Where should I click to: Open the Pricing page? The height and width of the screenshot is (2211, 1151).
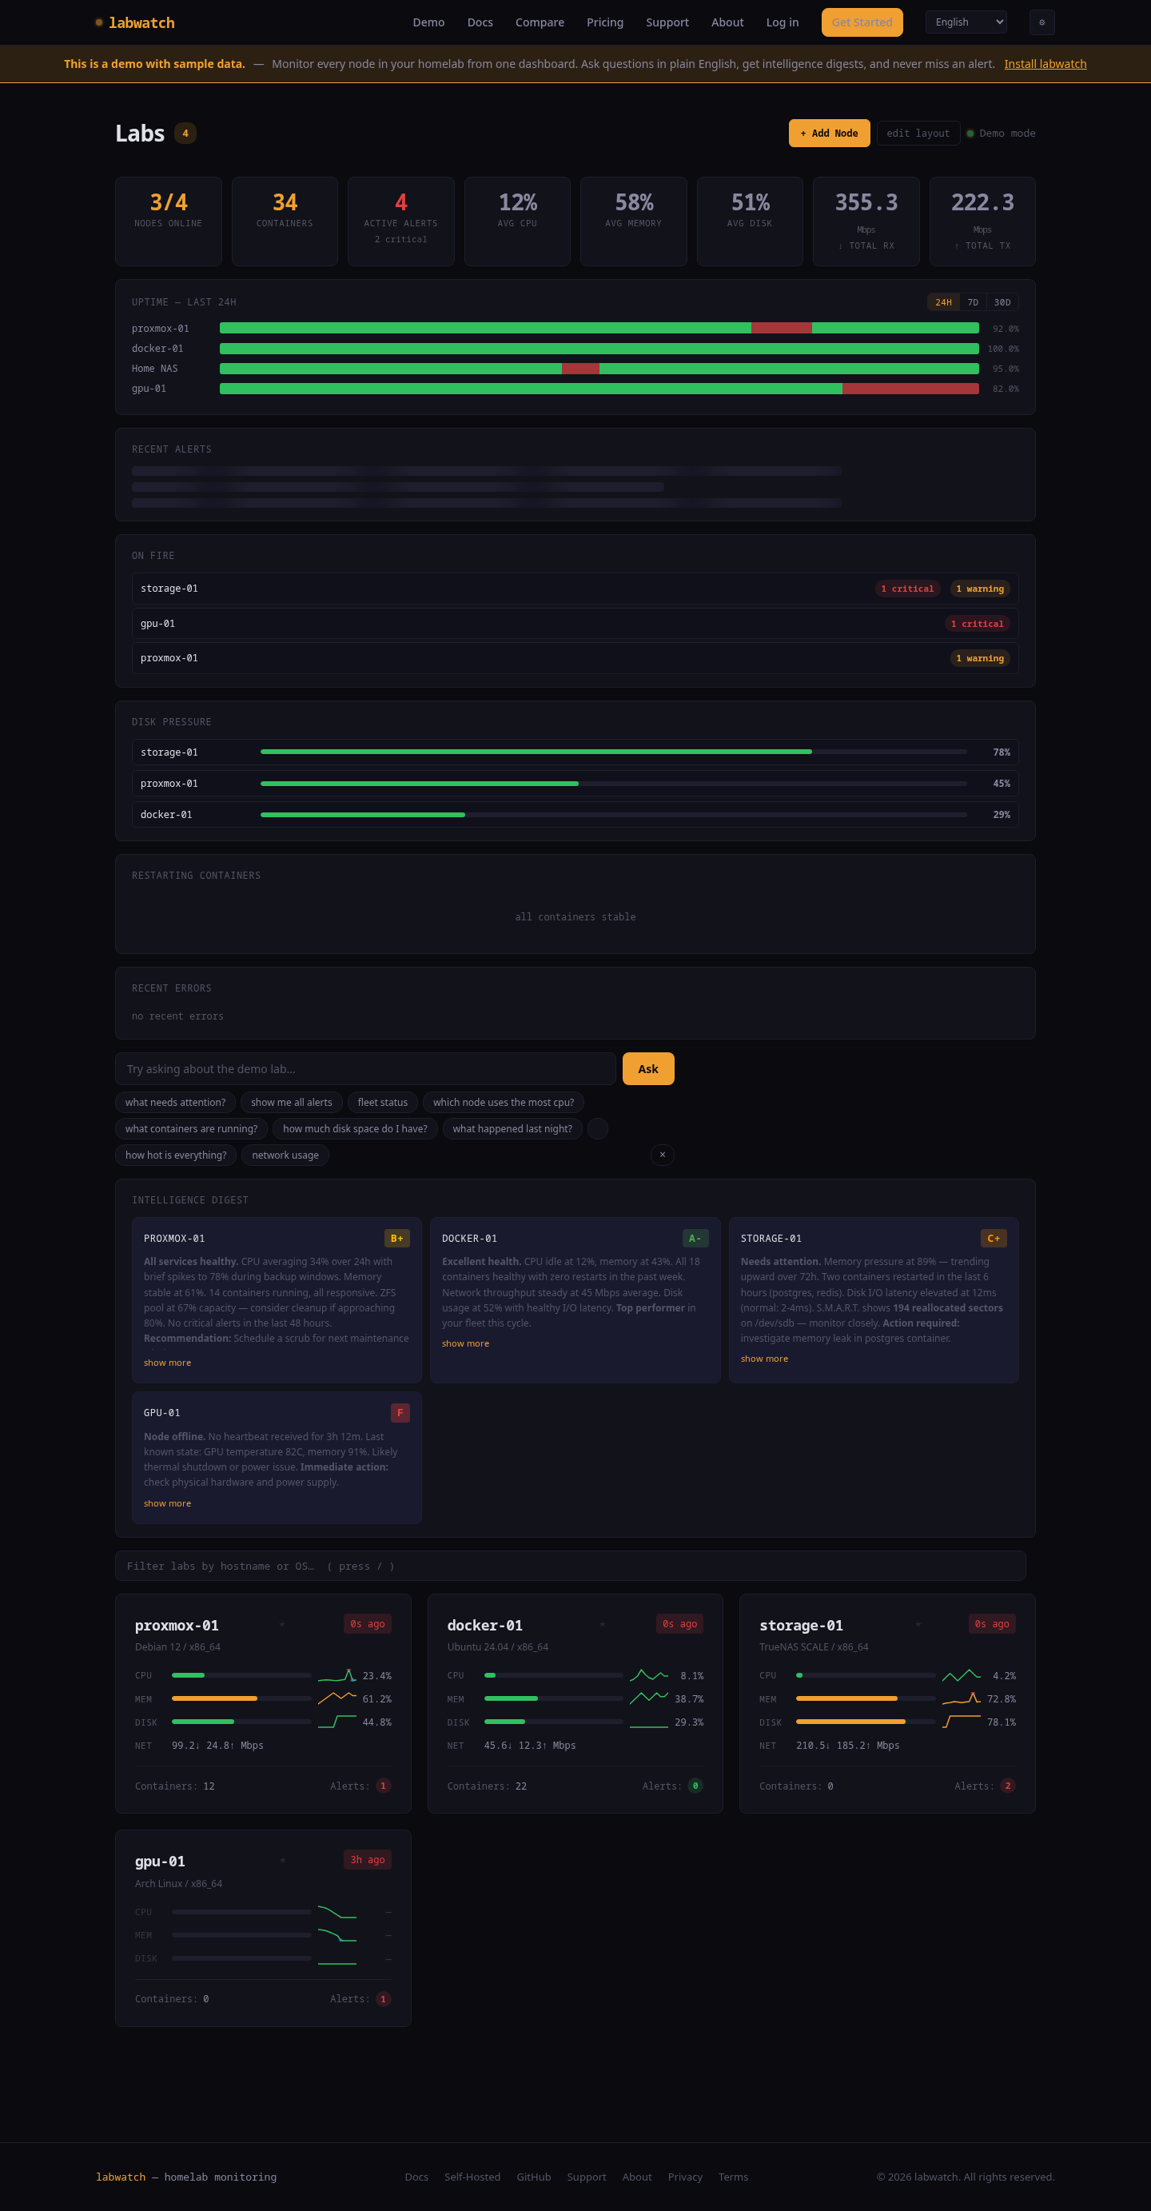tap(604, 22)
